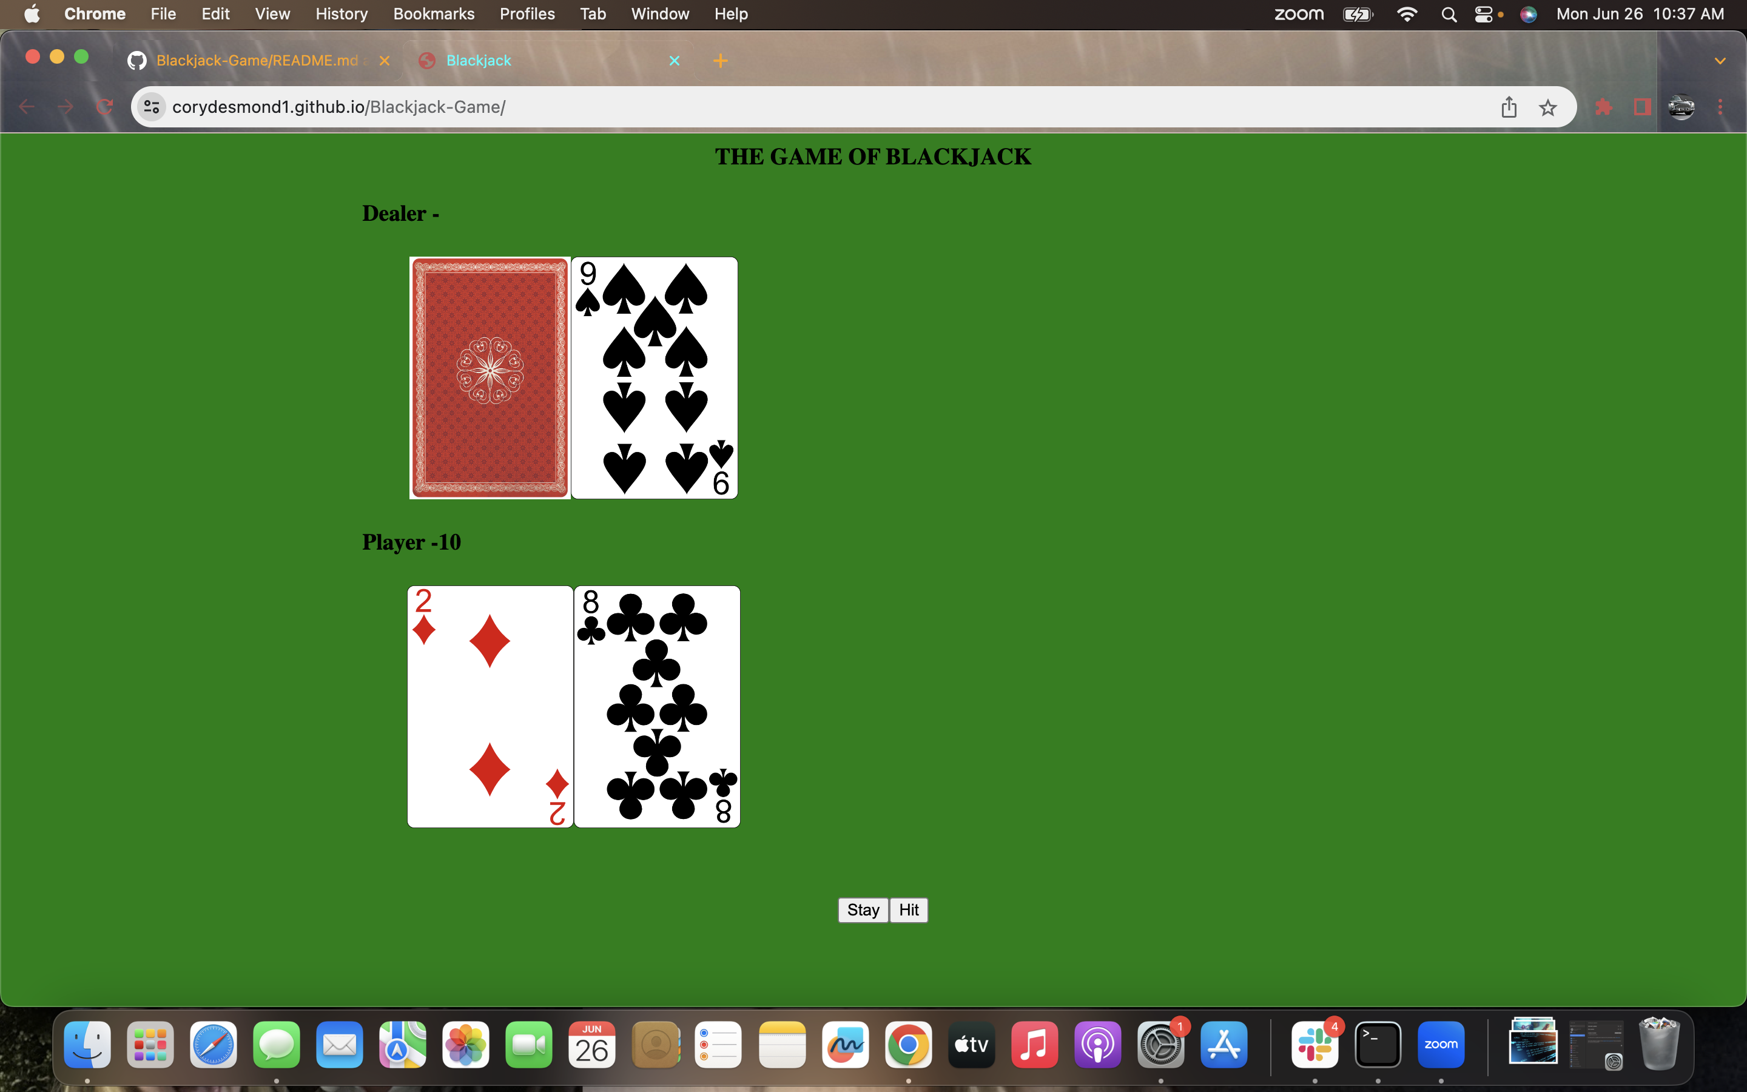The width and height of the screenshot is (1747, 1092).
Task: Share the current page
Action: (1508, 106)
